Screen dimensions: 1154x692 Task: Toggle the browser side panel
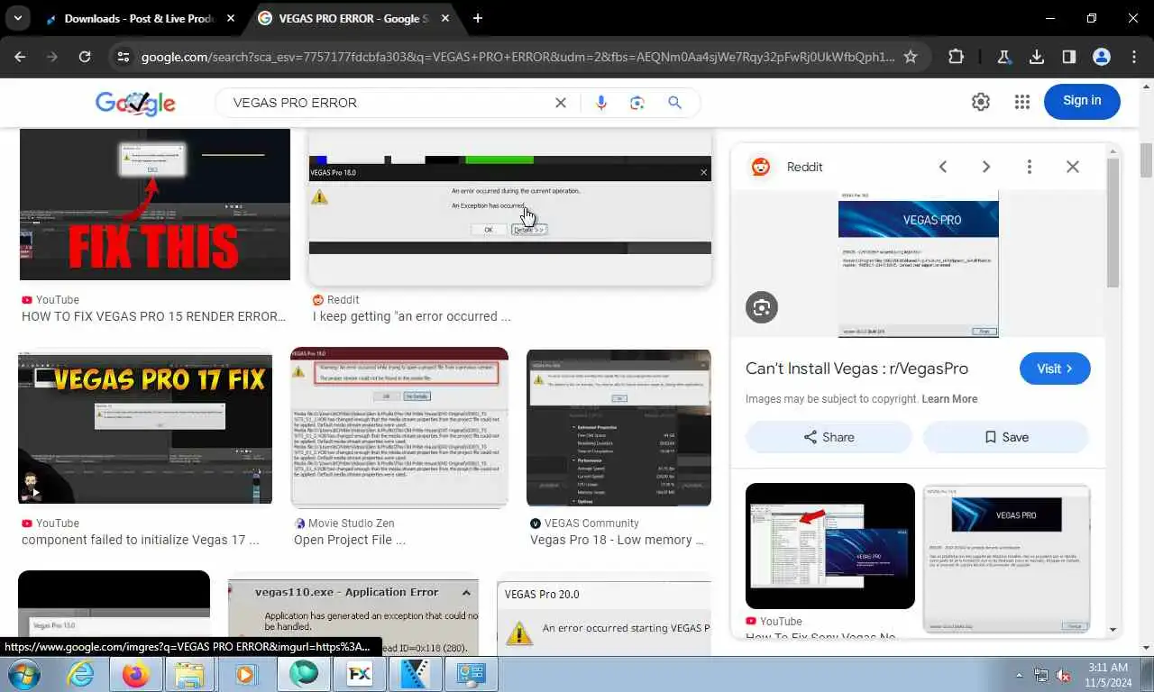click(x=1069, y=57)
